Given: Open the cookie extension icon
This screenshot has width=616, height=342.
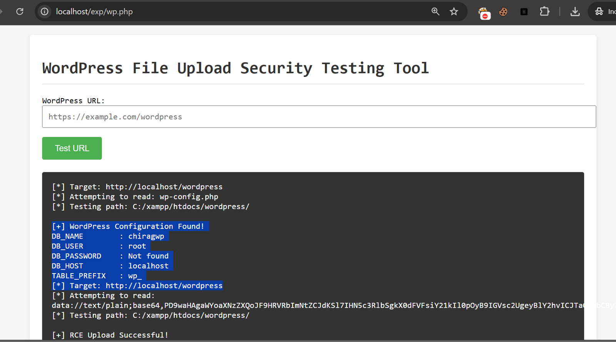Looking at the screenshot, I should coord(503,12).
